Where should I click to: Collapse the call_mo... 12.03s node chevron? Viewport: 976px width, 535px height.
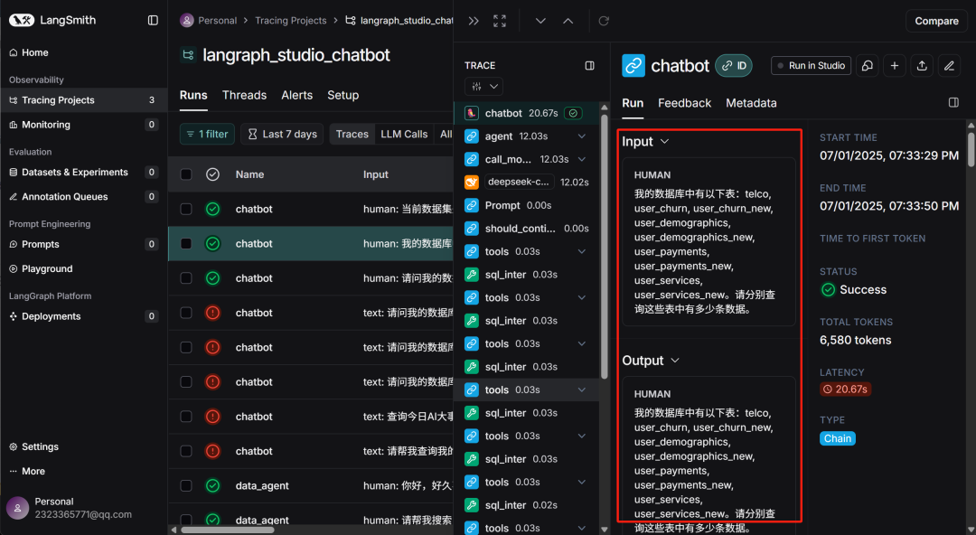(581, 159)
